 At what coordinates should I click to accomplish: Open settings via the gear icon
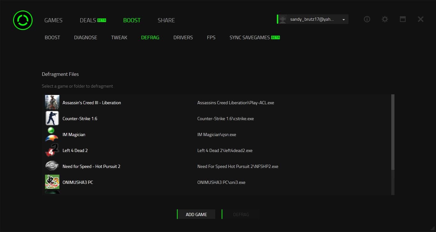pyautogui.click(x=385, y=19)
